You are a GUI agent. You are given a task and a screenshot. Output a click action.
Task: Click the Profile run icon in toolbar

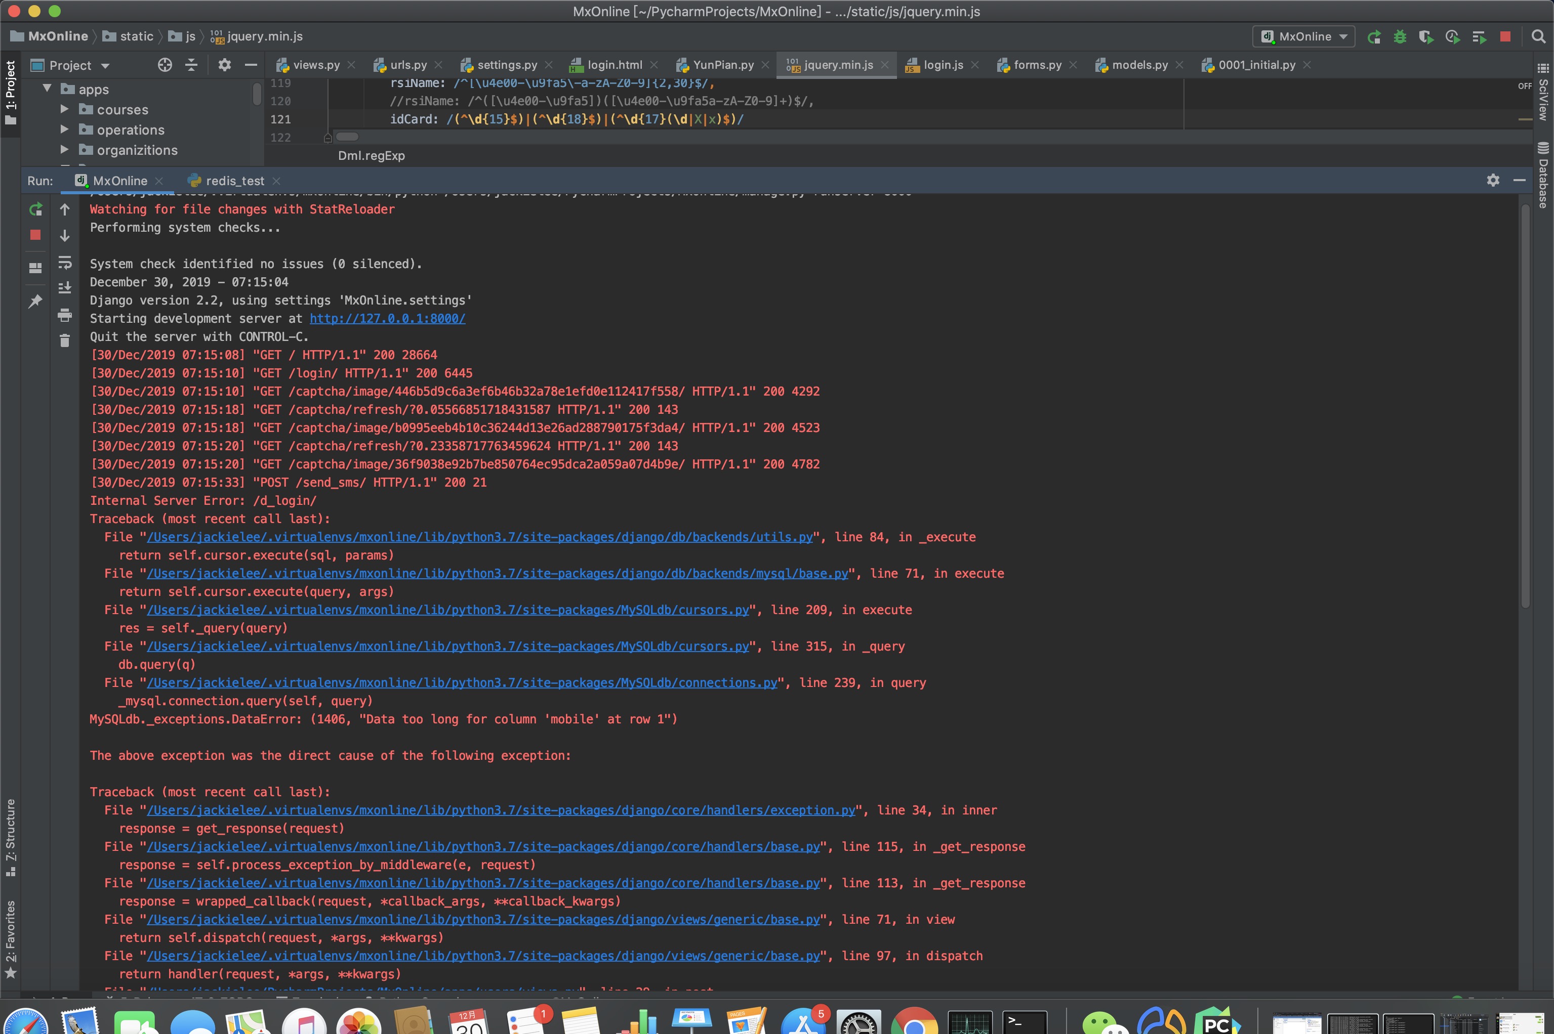pos(1452,37)
